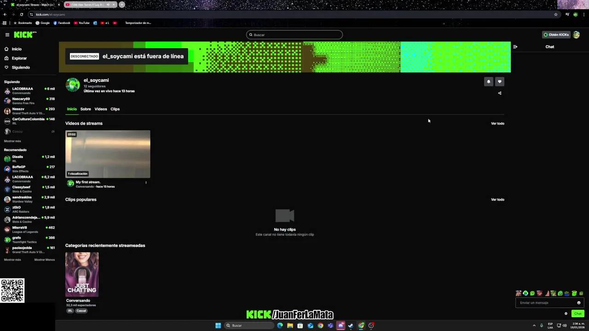Click the My first stream title

click(x=88, y=183)
